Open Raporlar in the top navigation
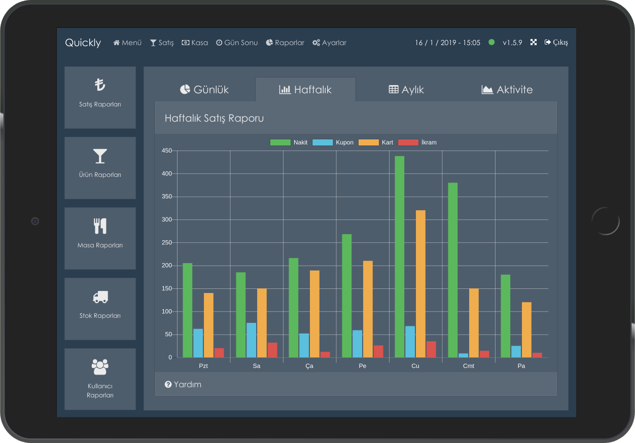 coord(285,43)
